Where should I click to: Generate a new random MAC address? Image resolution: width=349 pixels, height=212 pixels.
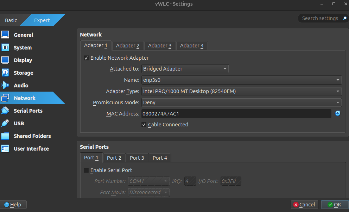pos(338,113)
